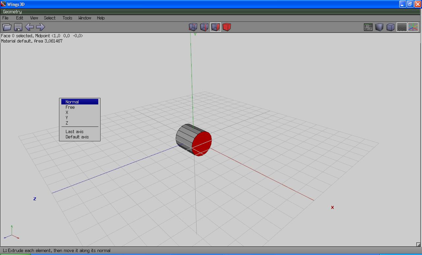Toggle flat or smooth shading icon
Viewport: 422px width, 255px height.
(x=379, y=27)
